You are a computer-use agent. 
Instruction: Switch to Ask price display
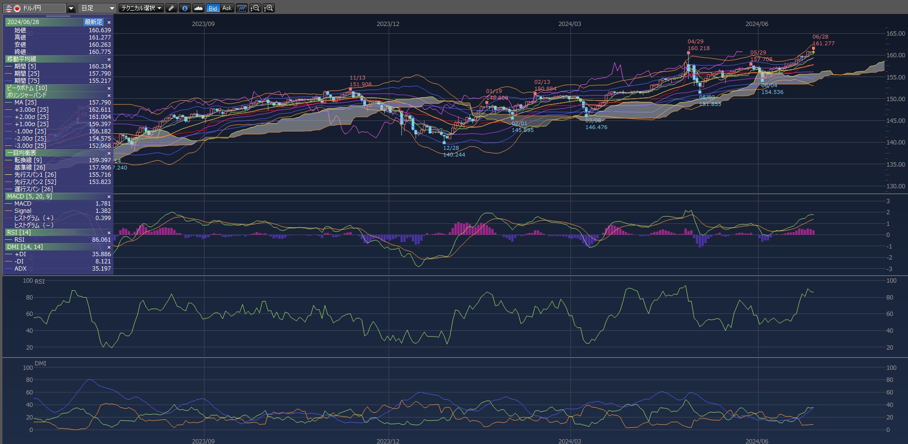(x=227, y=8)
